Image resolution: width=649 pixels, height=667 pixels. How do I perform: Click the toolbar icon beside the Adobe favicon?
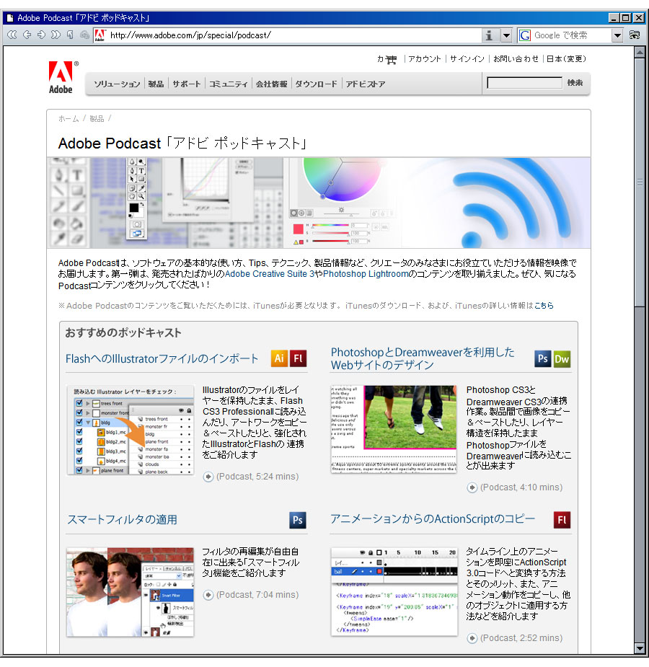click(x=84, y=35)
